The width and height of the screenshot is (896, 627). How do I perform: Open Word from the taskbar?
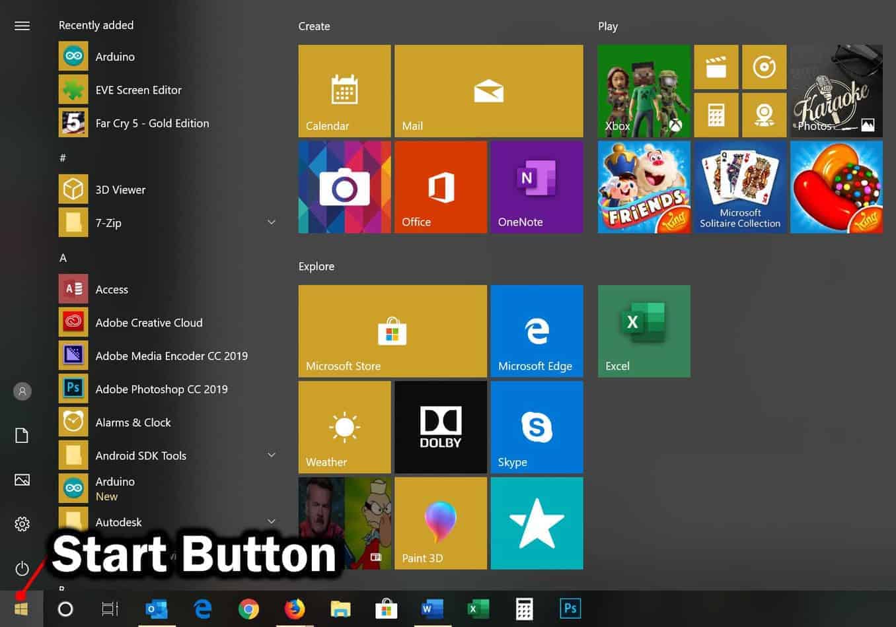(x=432, y=609)
